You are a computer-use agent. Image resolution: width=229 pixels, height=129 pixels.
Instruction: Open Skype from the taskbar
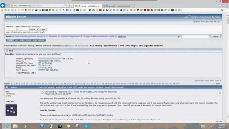[86, 126]
